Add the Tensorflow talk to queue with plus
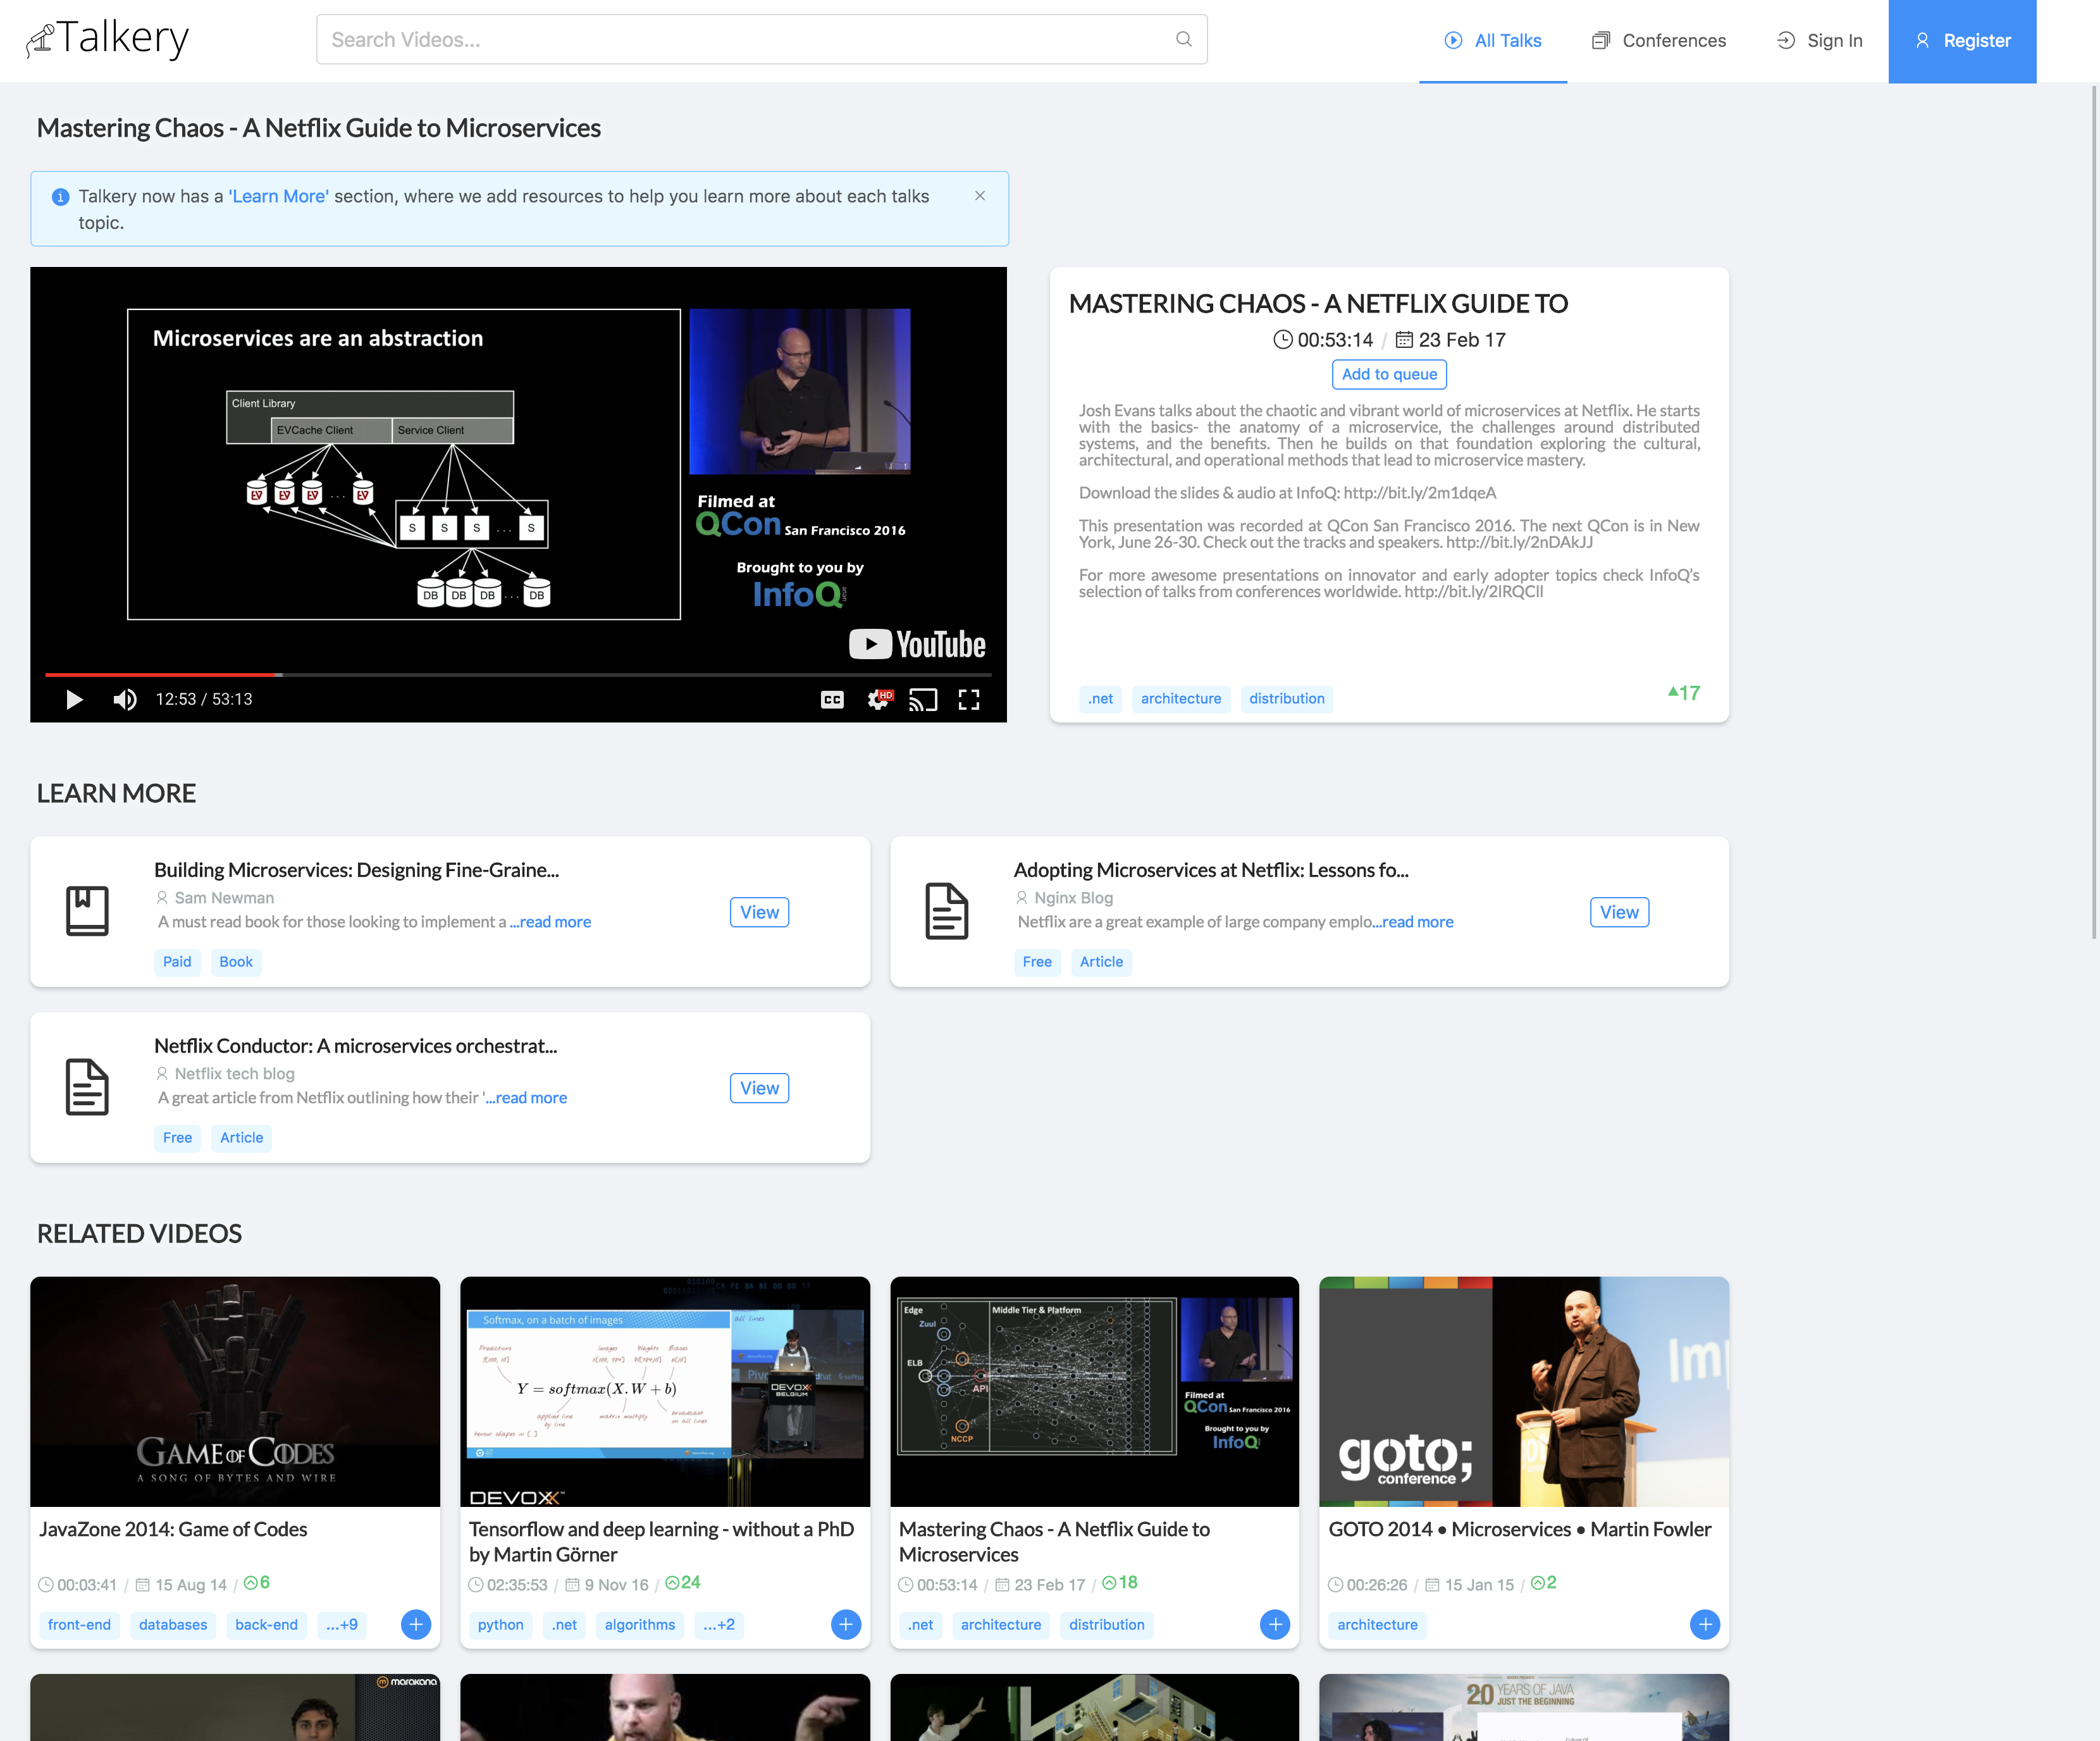This screenshot has width=2100, height=1741. click(x=845, y=1624)
